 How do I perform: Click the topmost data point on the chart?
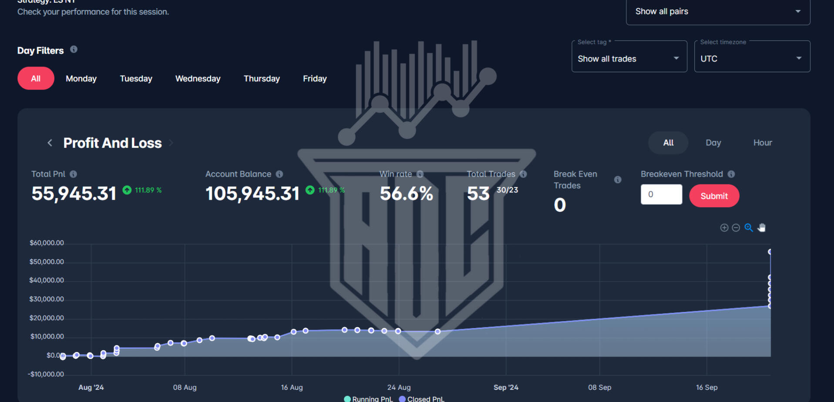click(x=770, y=252)
